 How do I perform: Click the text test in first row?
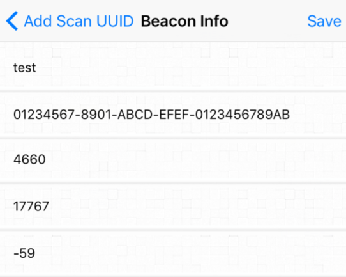point(24,68)
